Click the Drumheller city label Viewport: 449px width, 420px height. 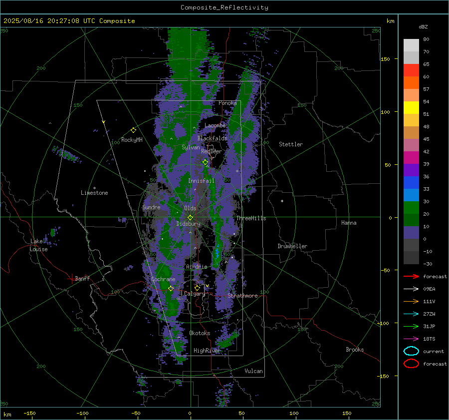(292, 246)
